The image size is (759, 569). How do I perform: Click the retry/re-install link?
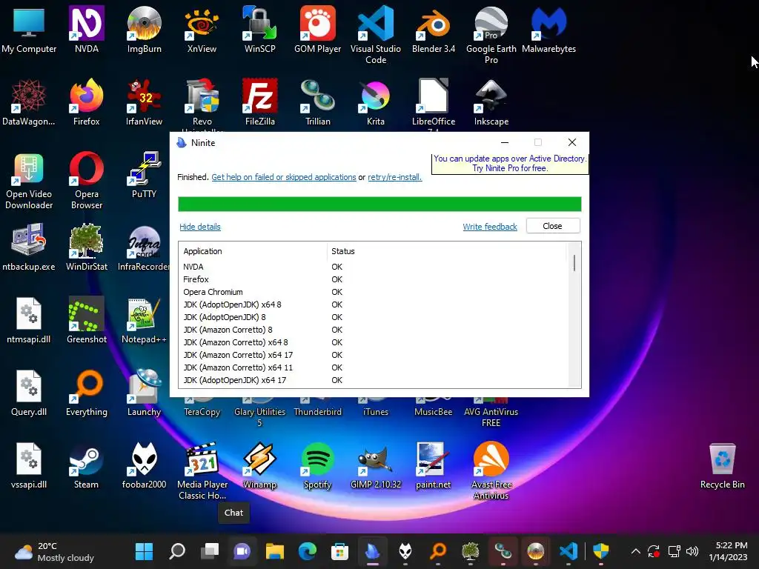[394, 177]
